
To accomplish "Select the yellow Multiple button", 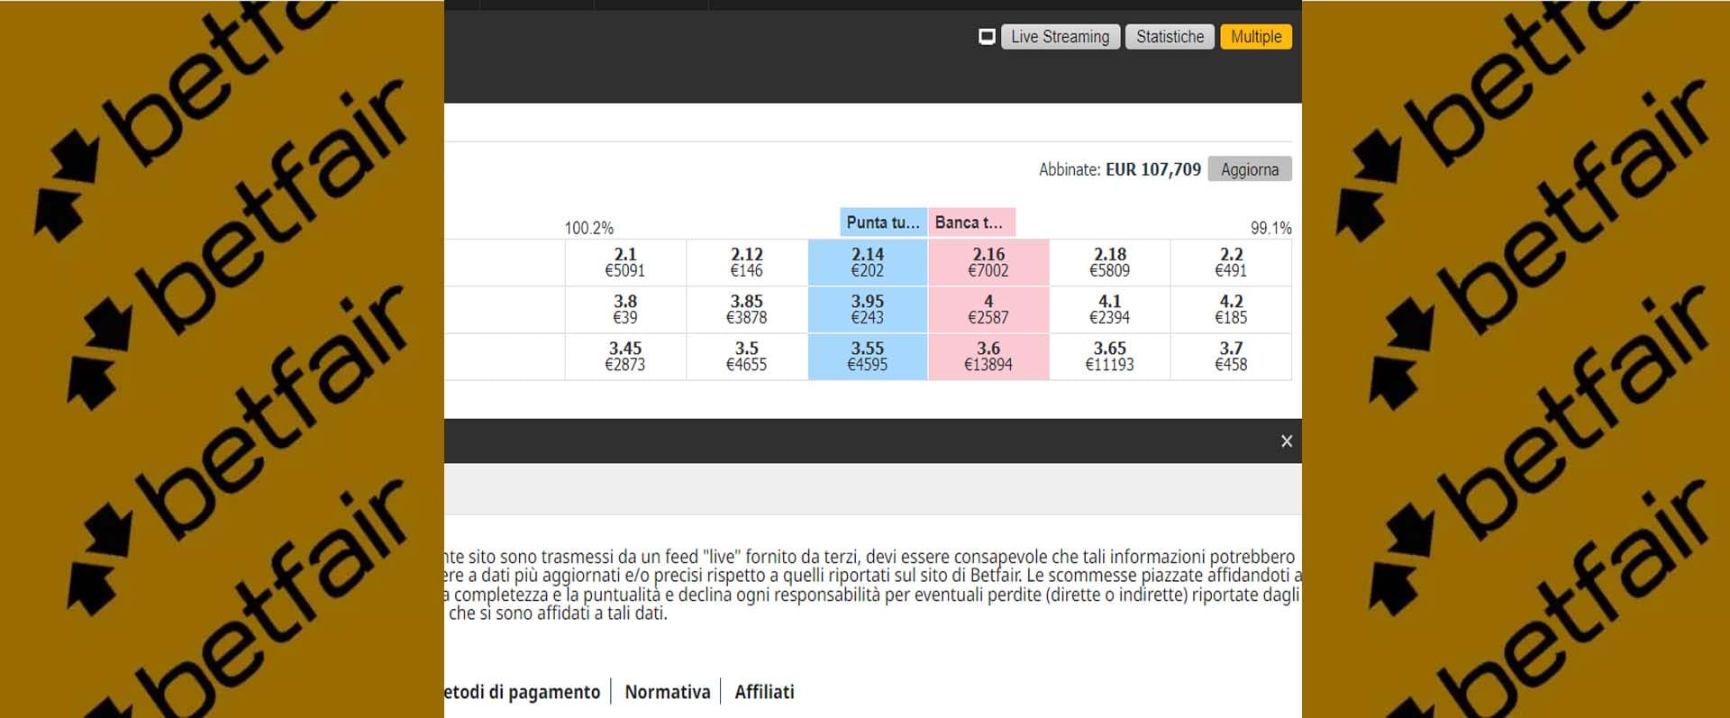I will point(1256,37).
